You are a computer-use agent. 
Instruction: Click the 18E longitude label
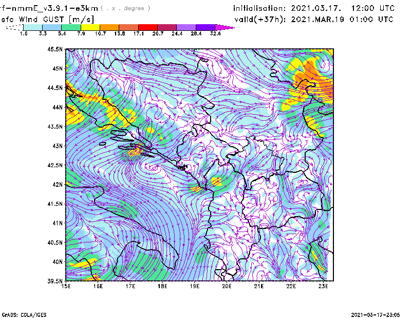[x=162, y=286]
